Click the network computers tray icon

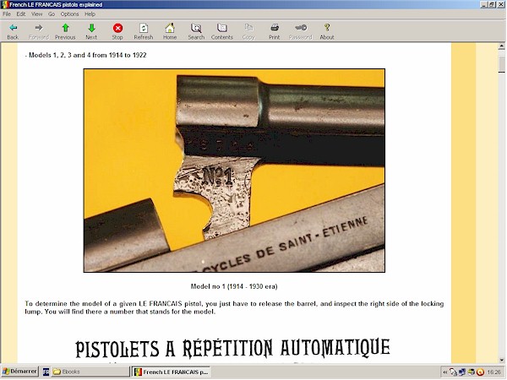462,372
